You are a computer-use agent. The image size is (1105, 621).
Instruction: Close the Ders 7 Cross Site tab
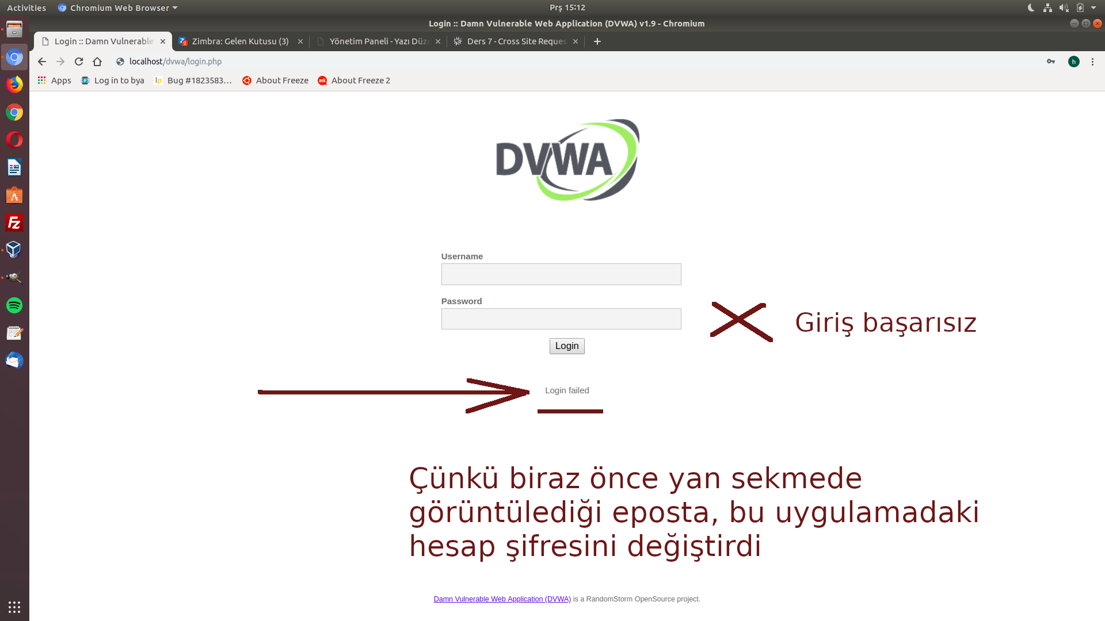576,41
